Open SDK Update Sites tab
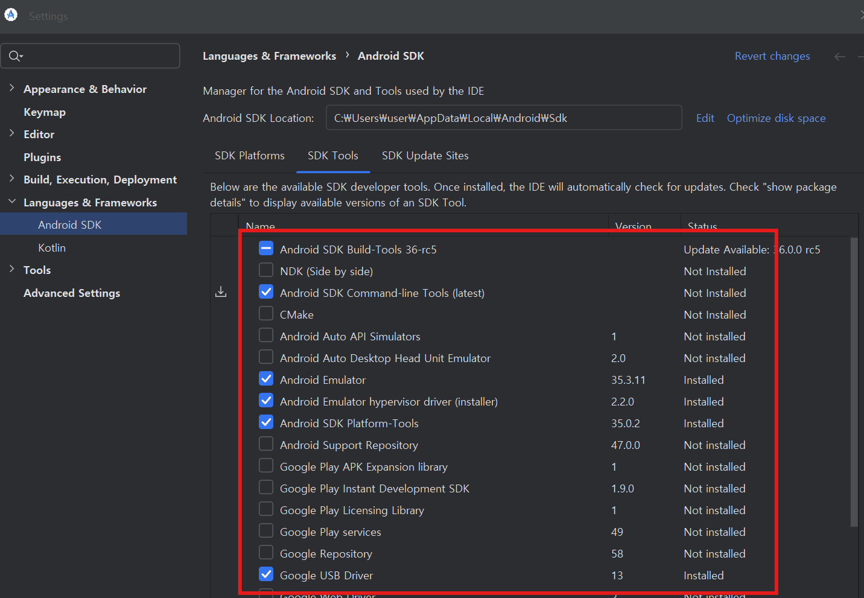Screen dimensions: 864x598 pyautogui.click(x=425, y=156)
